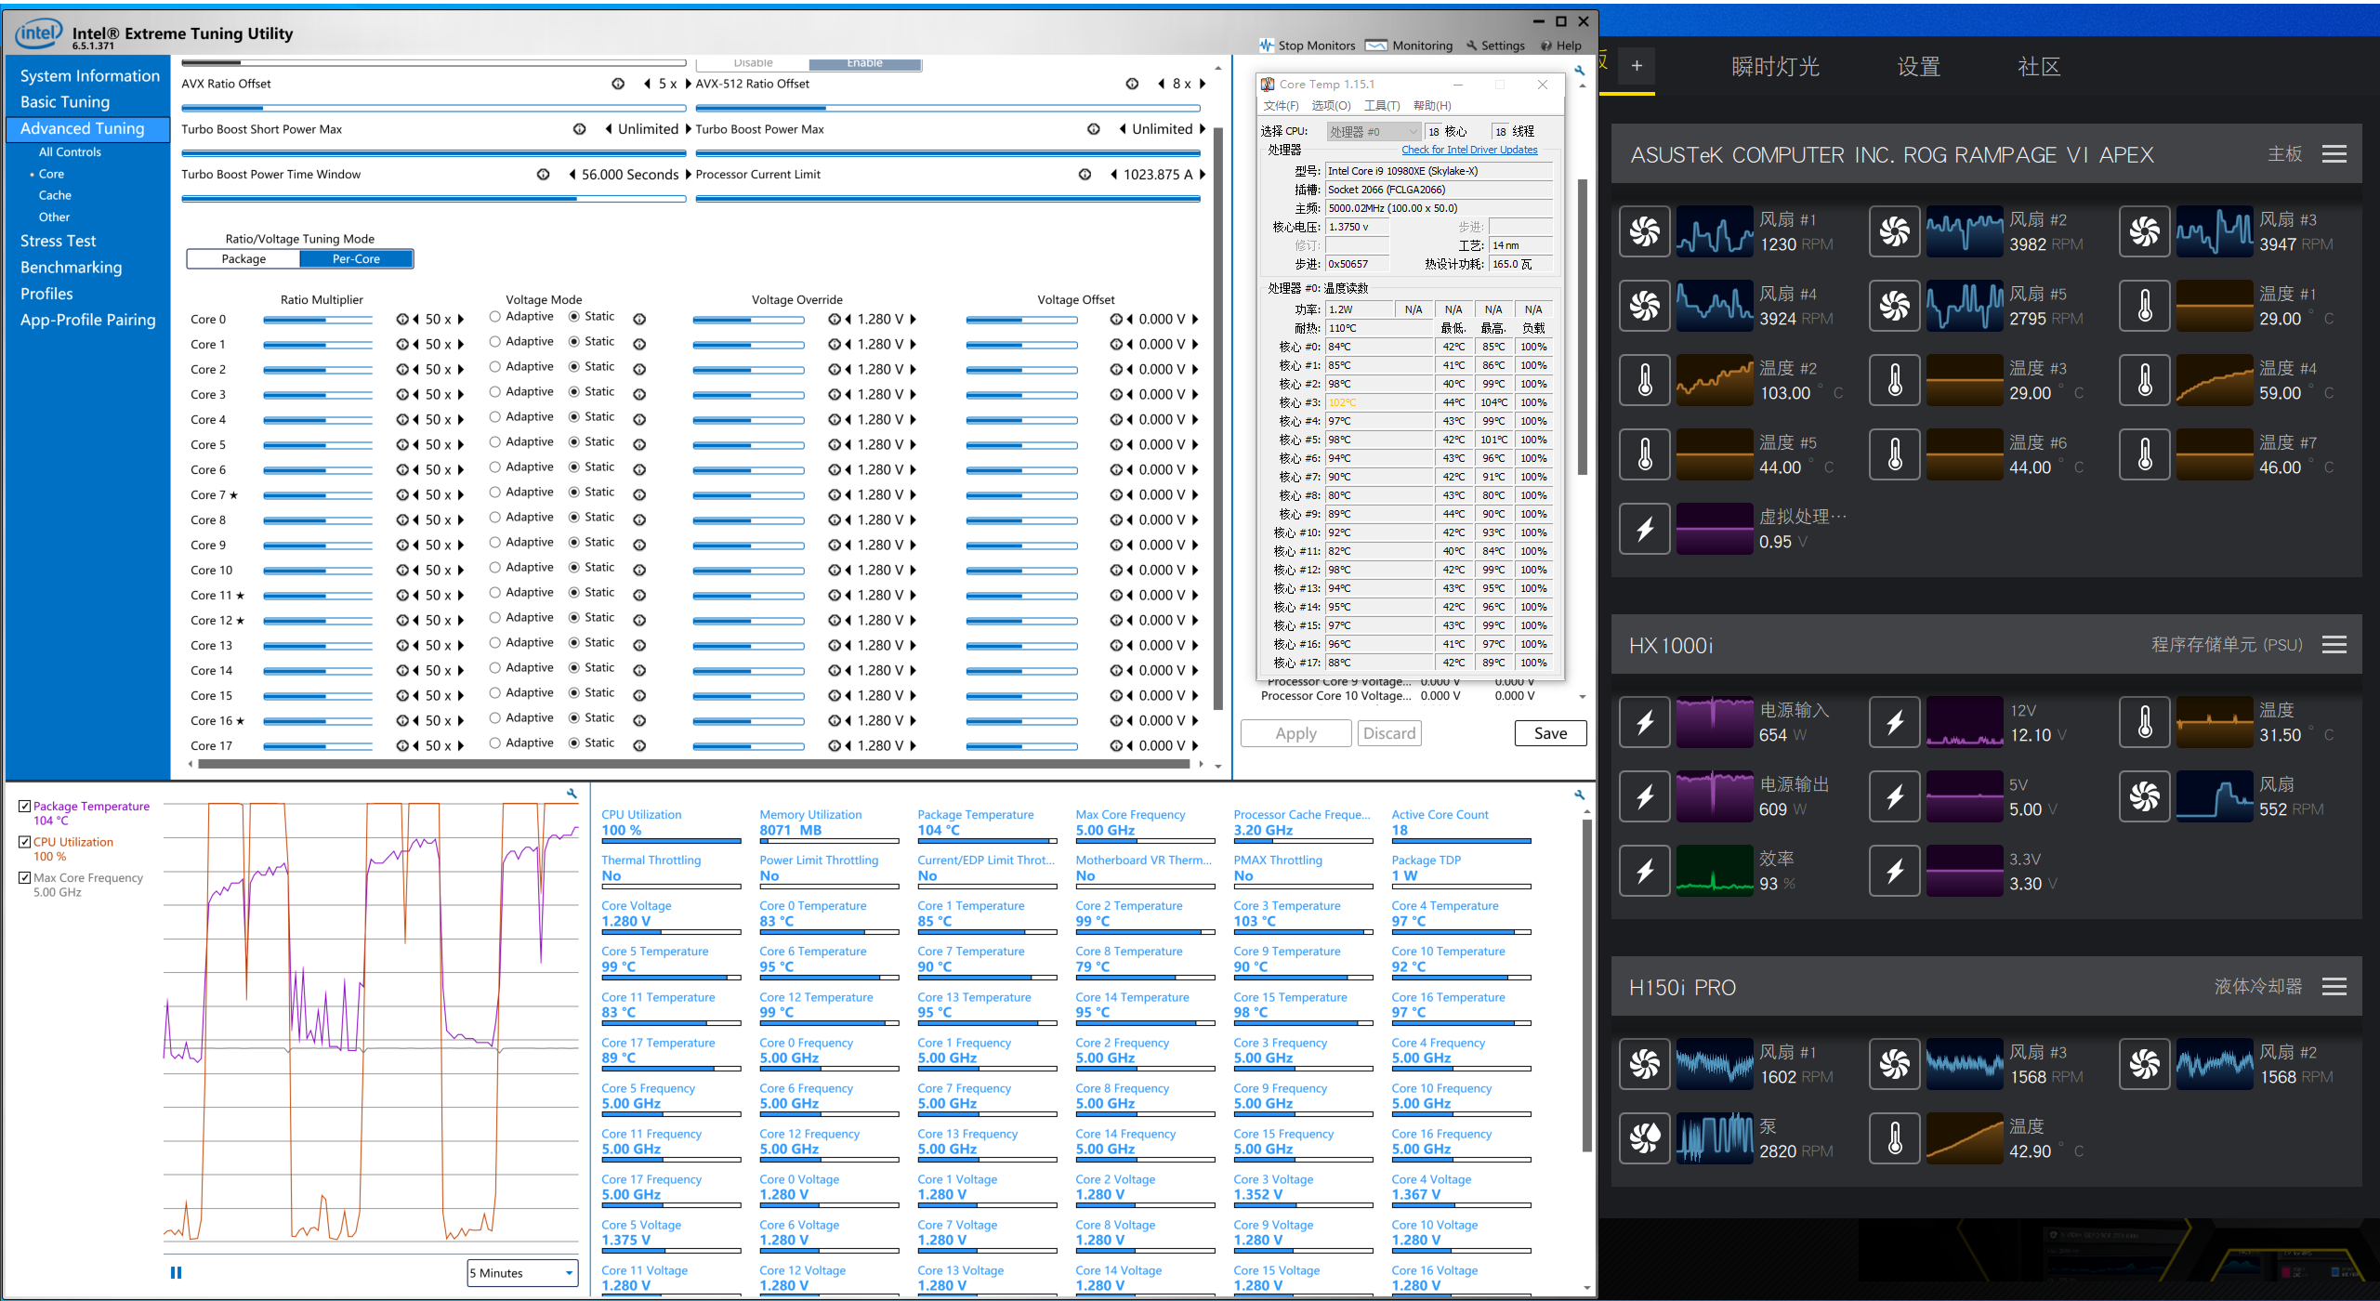Select Adaptive voltage mode for Core 0
This screenshot has width=2380, height=1301.
tap(495, 317)
